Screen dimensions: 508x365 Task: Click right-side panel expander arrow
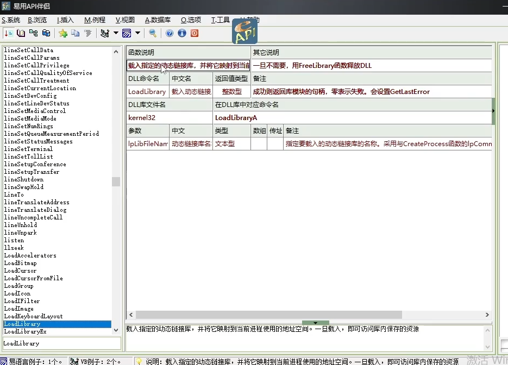493,111
